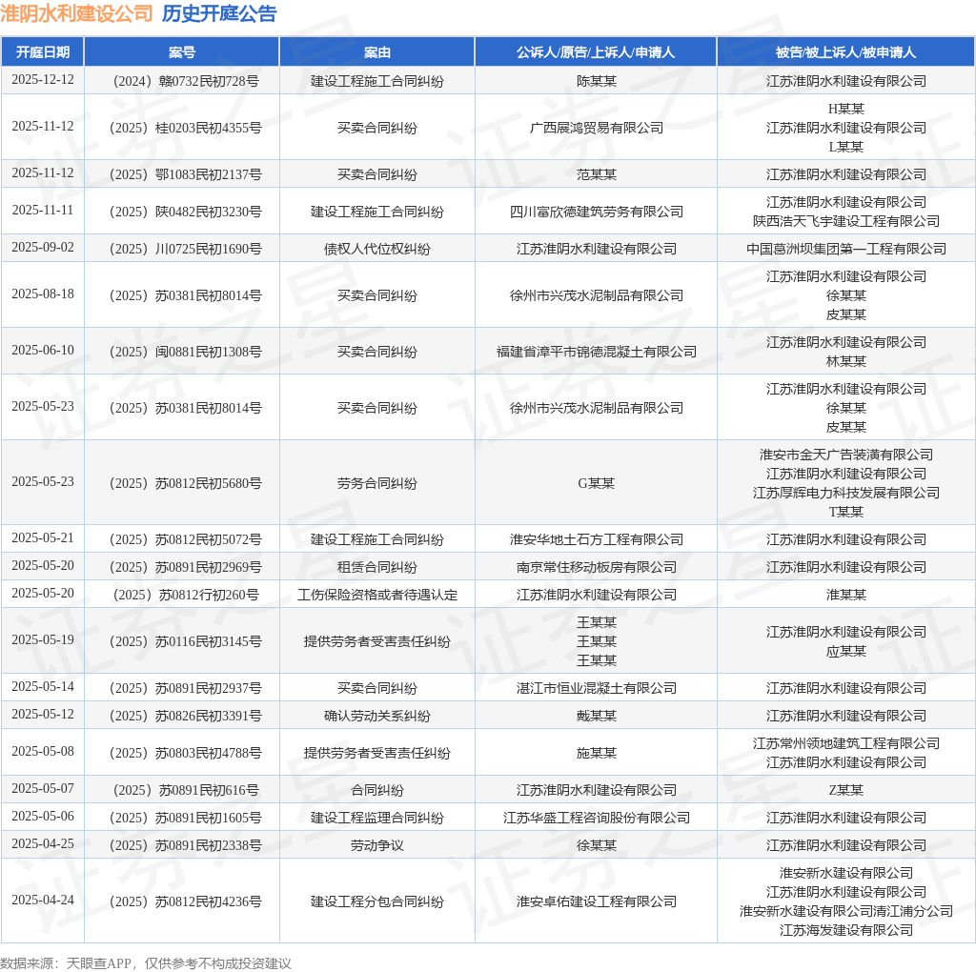Click defendant 林某某
The image size is (976, 972).
(x=846, y=361)
